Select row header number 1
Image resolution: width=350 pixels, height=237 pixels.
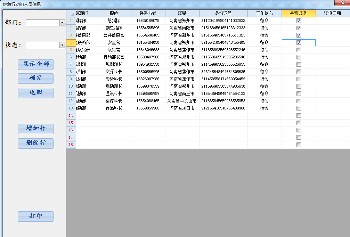coord(71,21)
